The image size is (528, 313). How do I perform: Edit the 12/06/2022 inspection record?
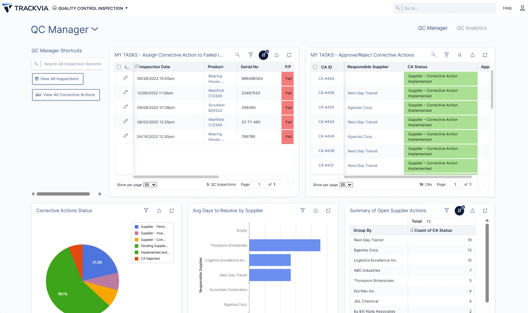tap(126, 92)
